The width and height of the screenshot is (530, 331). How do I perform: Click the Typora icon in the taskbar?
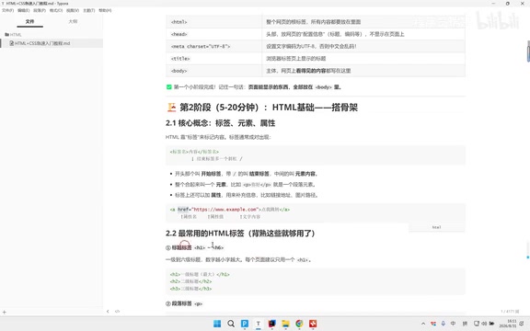[259, 324]
